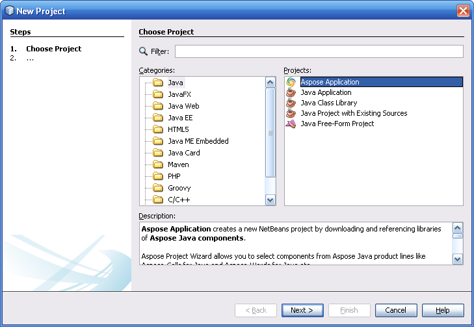Click the Description scrollbar thumb
This screenshot has height=327, width=474.
[x=457, y=236]
